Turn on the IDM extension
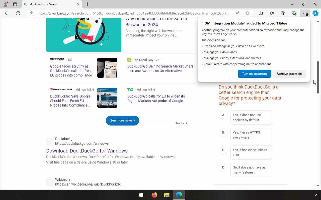Viewport: 321px width, 200px height. (254, 74)
